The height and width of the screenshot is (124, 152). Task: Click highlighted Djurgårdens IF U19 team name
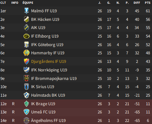(x=49, y=61)
